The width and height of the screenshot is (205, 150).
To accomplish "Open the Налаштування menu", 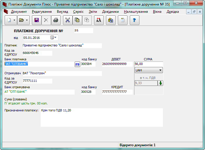I will 136,12.
